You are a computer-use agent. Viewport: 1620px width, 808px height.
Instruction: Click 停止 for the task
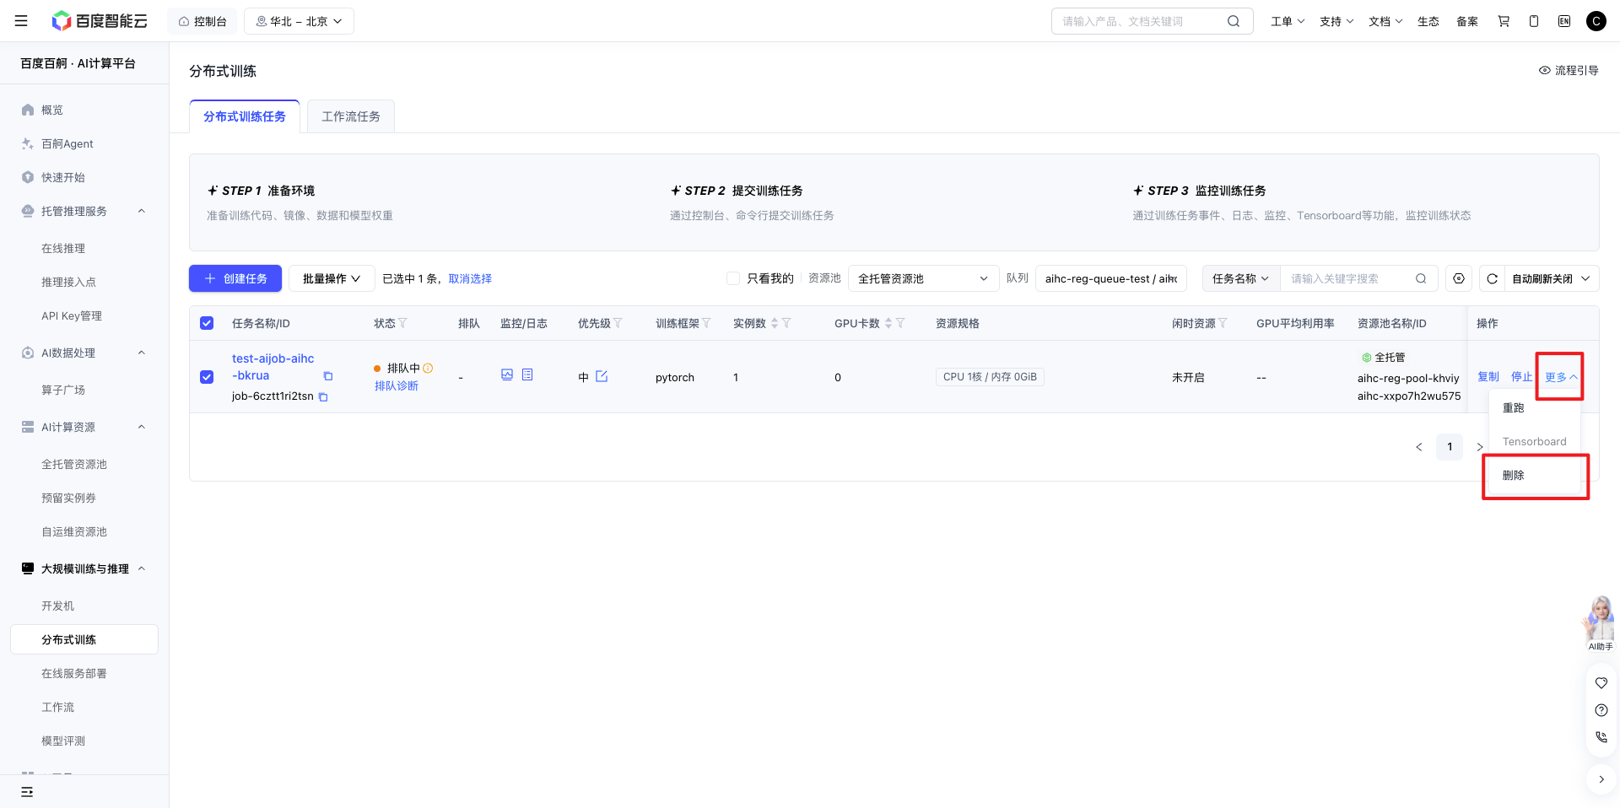pyautogui.click(x=1521, y=377)
